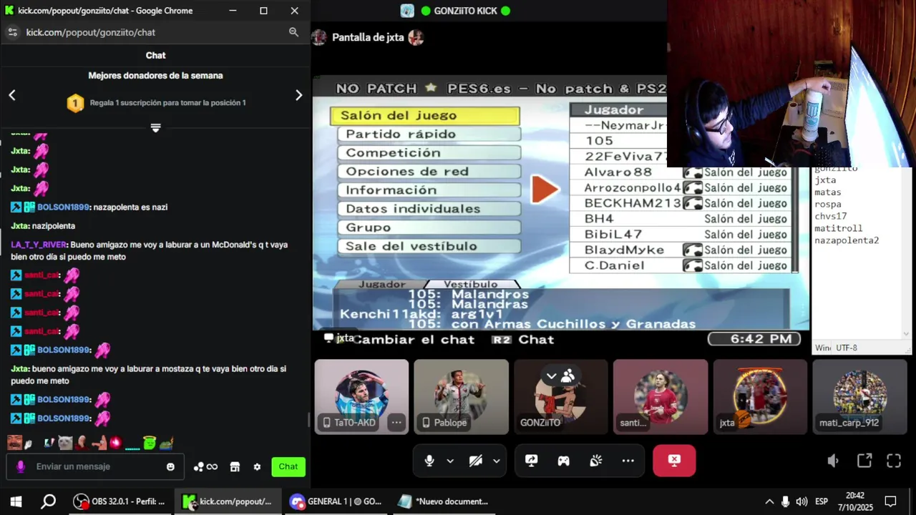
Task: Switch to Nuevo documento Notepad taskbar item
Action: (x=444, y=501)
